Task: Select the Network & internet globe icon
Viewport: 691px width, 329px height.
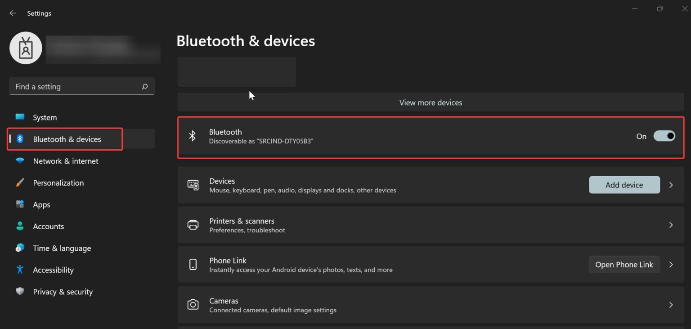Action: 20,161
